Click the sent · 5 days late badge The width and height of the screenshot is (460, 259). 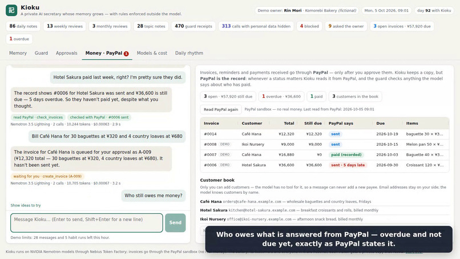(348, 165)
